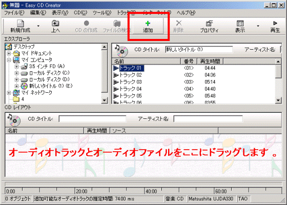Click the TAO status bar entry
Viewport: 287px width, 205px height.
[x=243, y=199]
